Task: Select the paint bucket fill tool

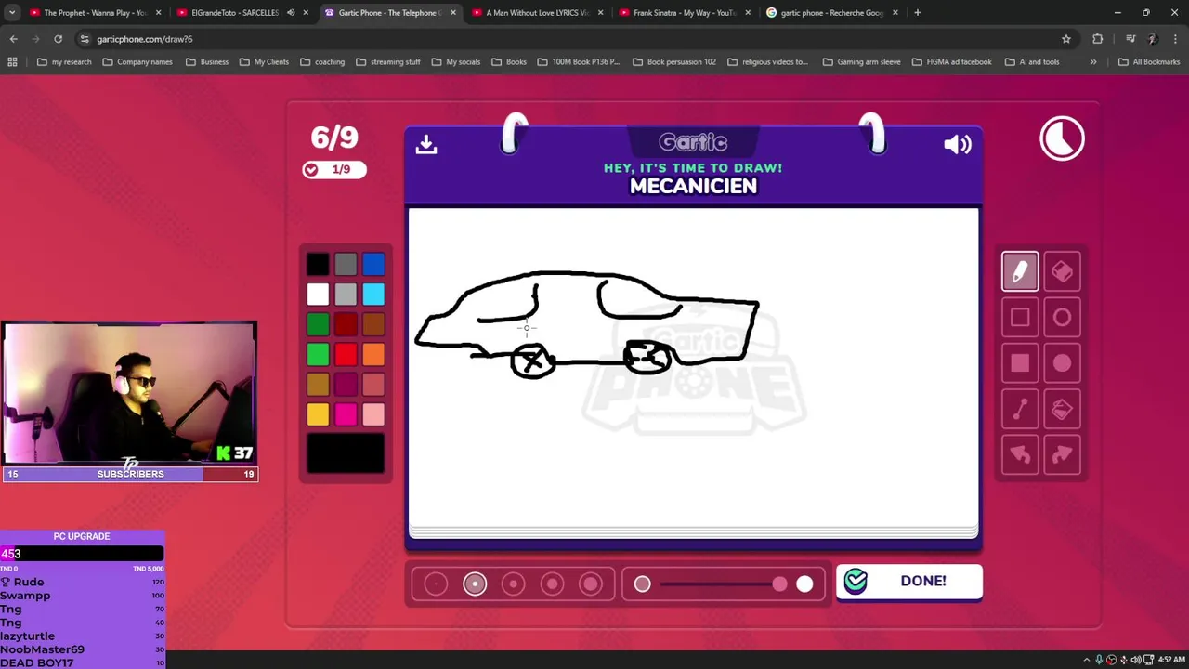Action: click(x=1062, y=409)
